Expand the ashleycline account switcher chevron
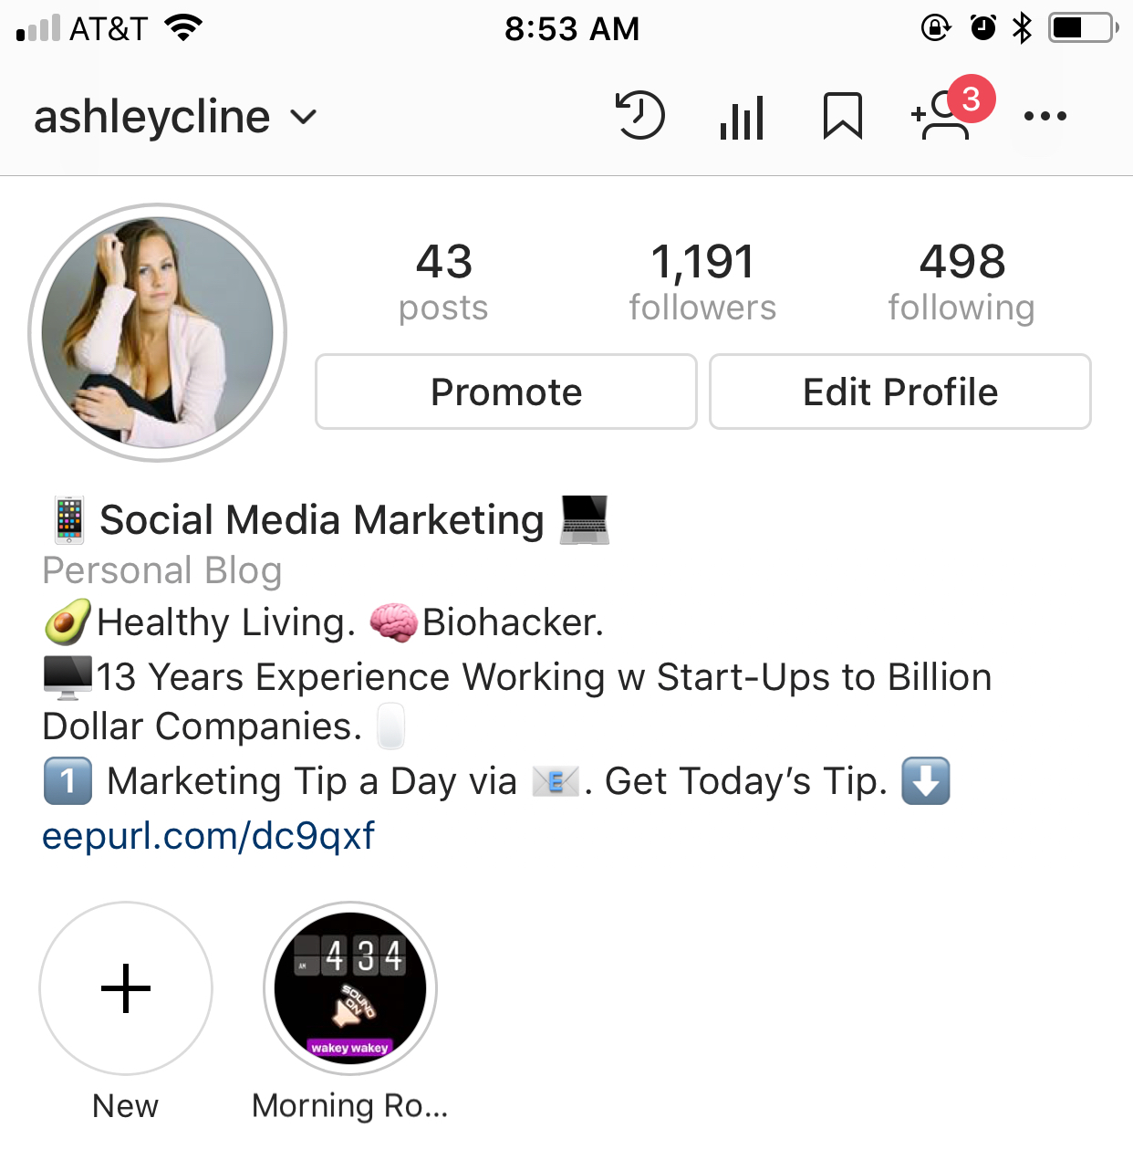This screenshot has height=1149, width=1133. (303, 117)
